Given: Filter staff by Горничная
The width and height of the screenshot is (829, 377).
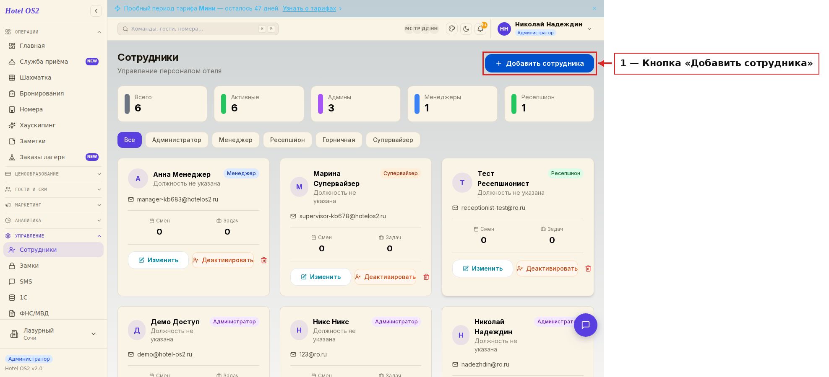Looking at the screenshot, I should (x=339, y=140).
